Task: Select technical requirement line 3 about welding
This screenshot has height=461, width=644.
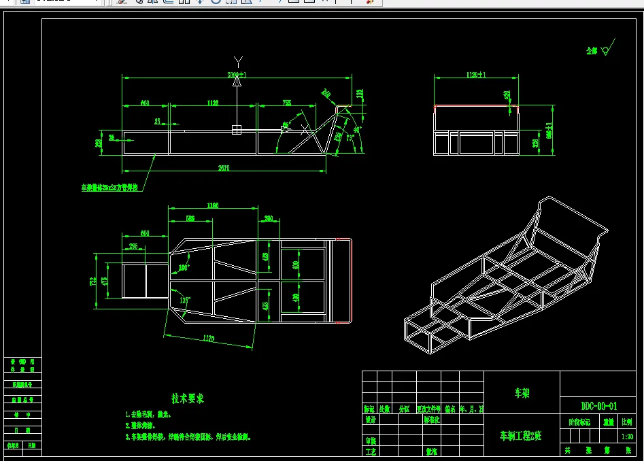Action: 188,437
